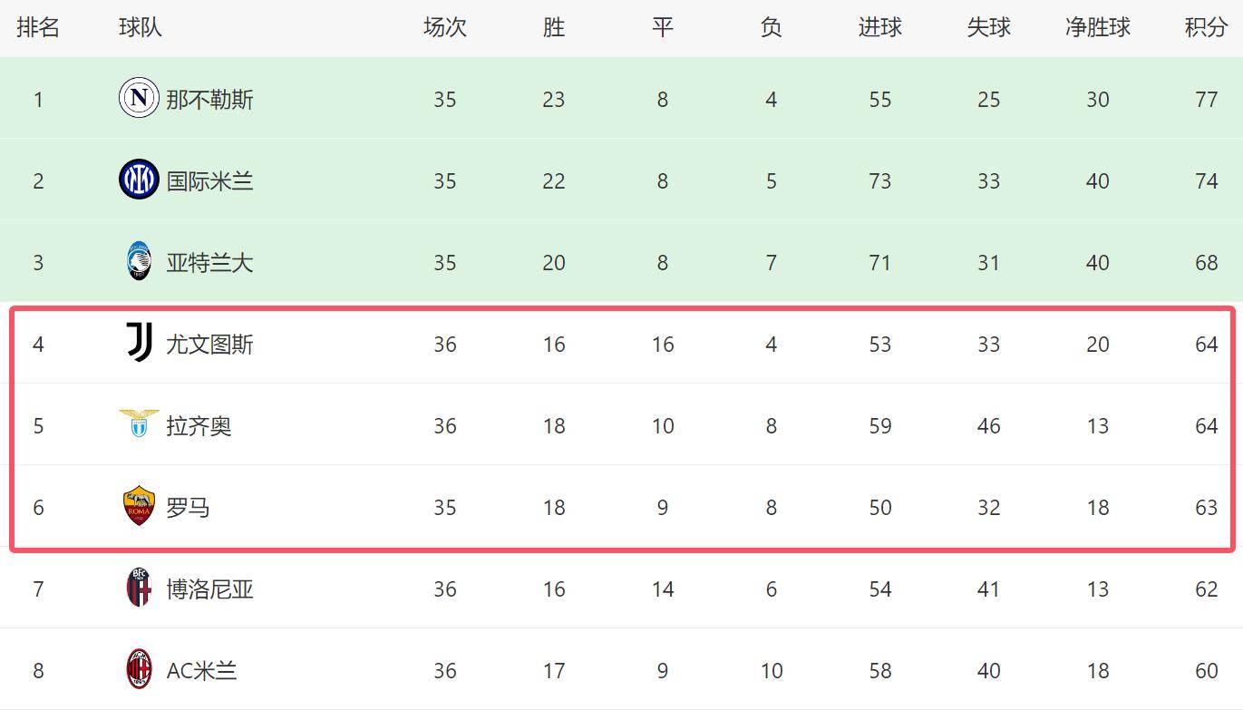Sort table by 净胜球 column header
1243x710 pixels.
[x=1097, y=27]
